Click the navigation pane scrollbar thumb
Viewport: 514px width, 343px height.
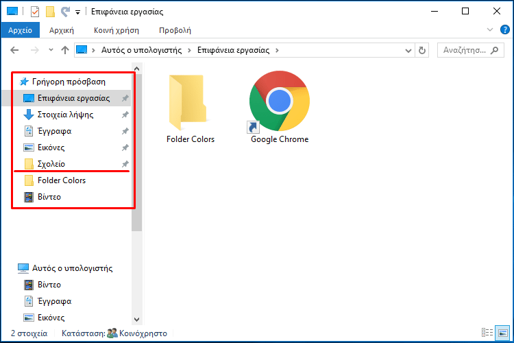[137, 152]
